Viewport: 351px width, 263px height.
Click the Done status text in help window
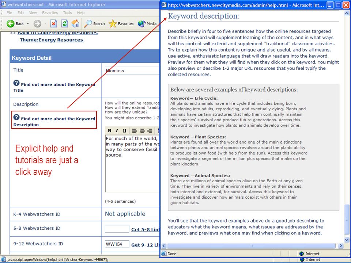point(172,254)
